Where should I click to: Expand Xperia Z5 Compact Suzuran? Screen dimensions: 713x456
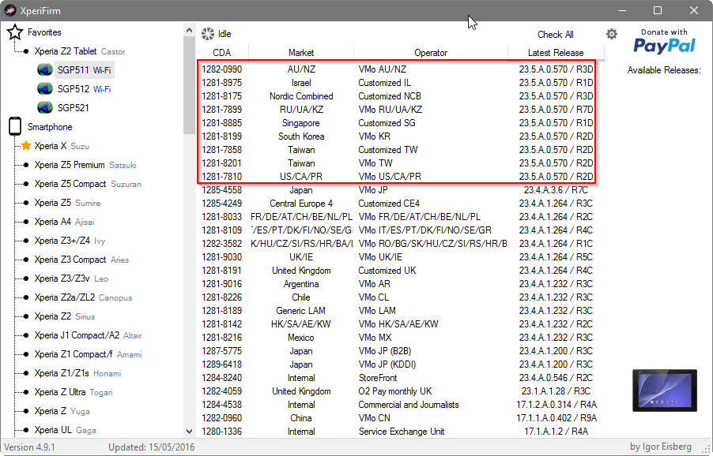(88, 184)
